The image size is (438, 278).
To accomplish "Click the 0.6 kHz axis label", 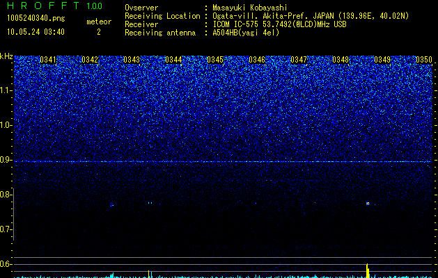I will pos(6,264).
